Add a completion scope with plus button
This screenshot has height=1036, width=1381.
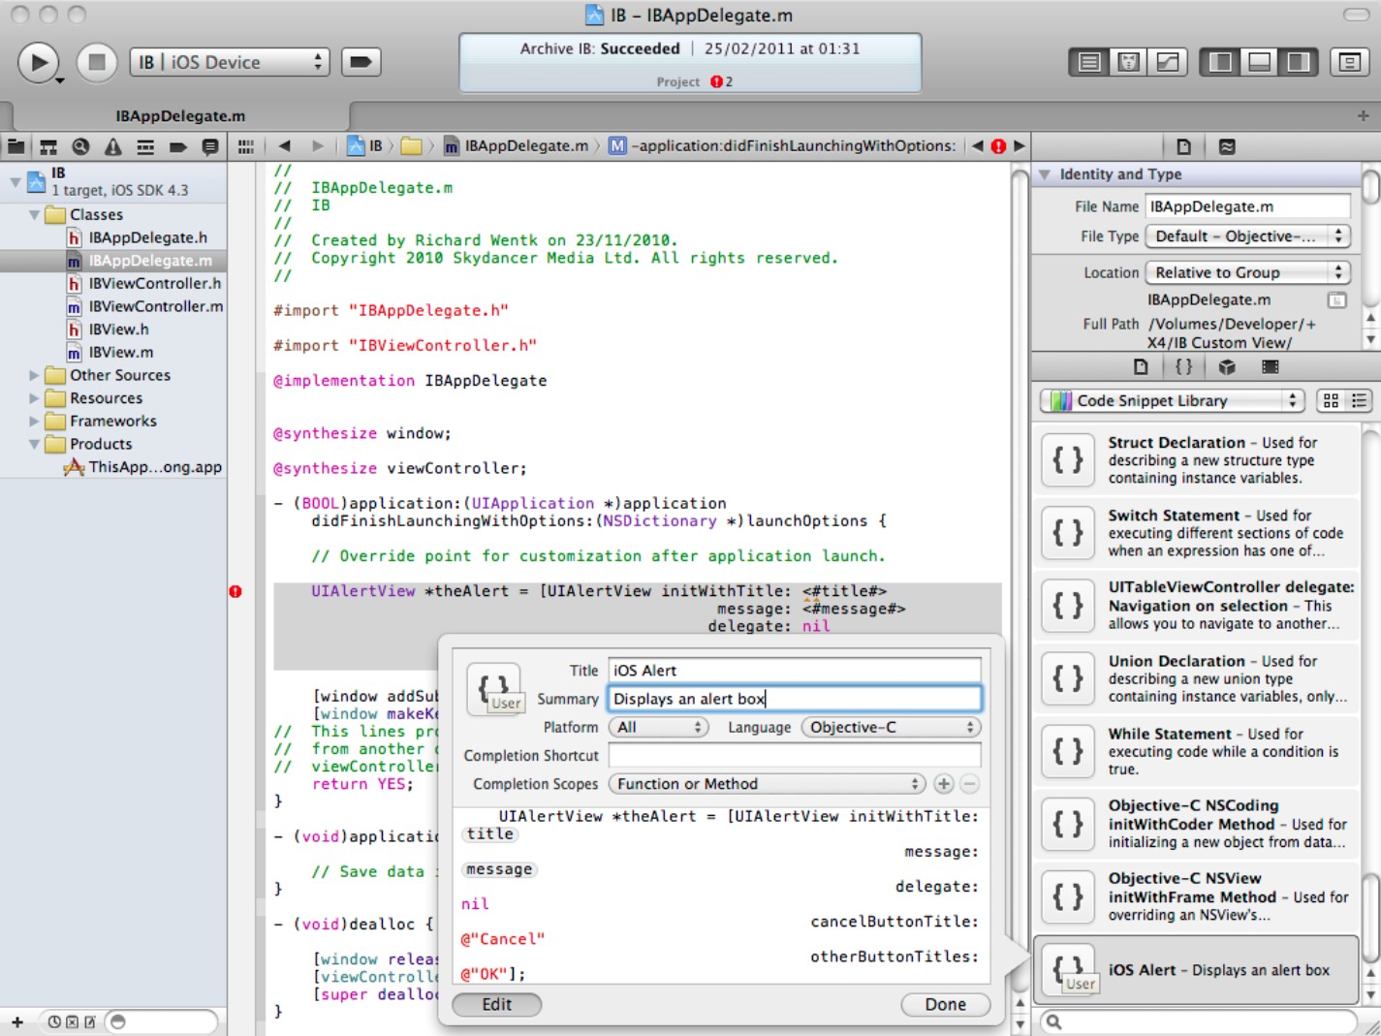point(943,784)
